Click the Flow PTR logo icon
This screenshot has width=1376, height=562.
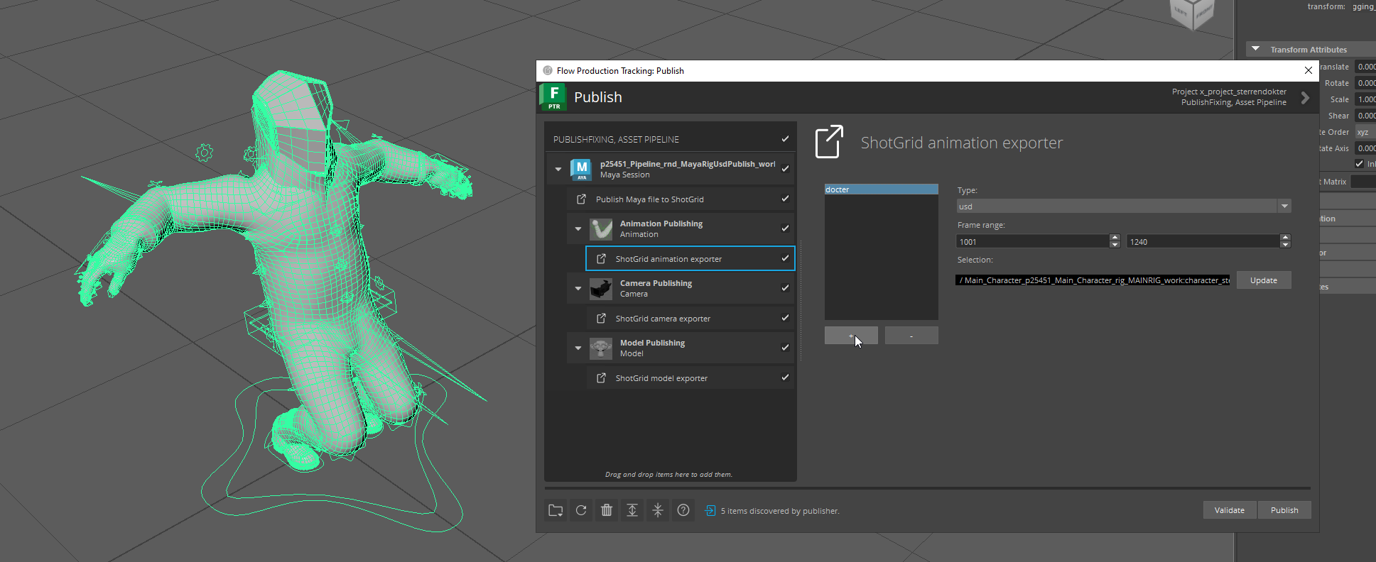click(x=553, y=97)
